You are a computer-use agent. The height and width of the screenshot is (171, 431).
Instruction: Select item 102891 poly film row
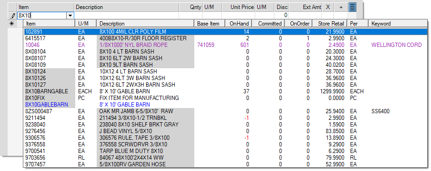(225, 31)
